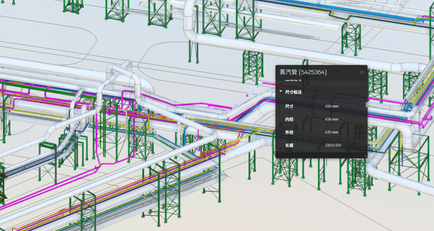The width and height of the screenshot is (434, 231).
Task: Click the 458 mm inner diameter value
Action: [331, 119]
